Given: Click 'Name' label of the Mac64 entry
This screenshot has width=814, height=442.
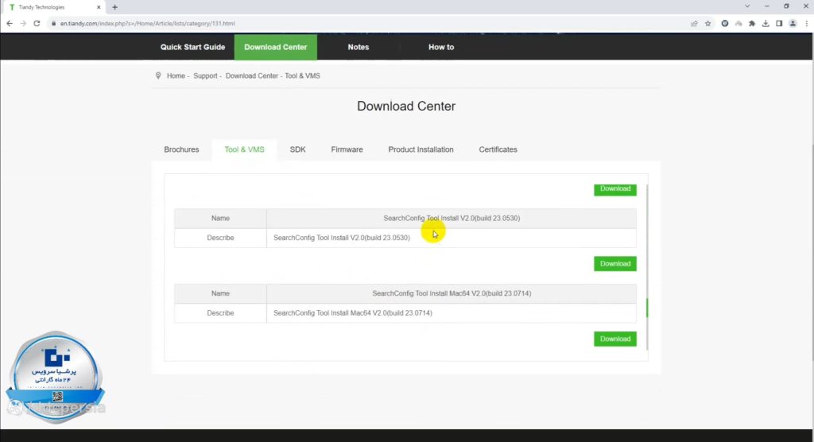Looking at the screenshot, I should (220, 293).
